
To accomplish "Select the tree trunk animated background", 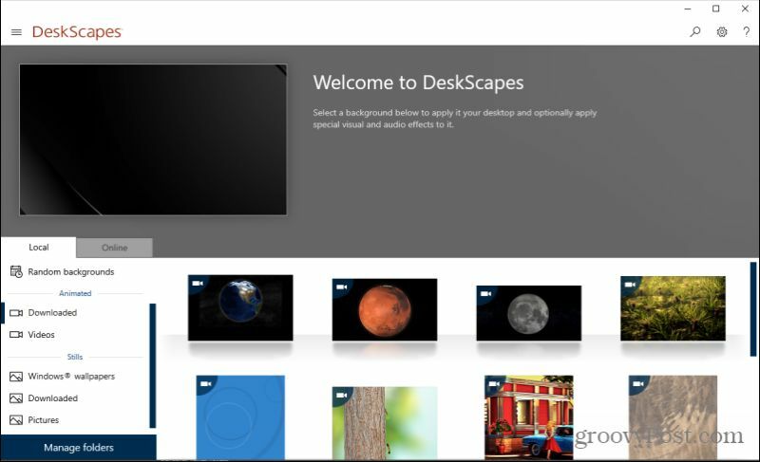I will (x=385, y=423).
